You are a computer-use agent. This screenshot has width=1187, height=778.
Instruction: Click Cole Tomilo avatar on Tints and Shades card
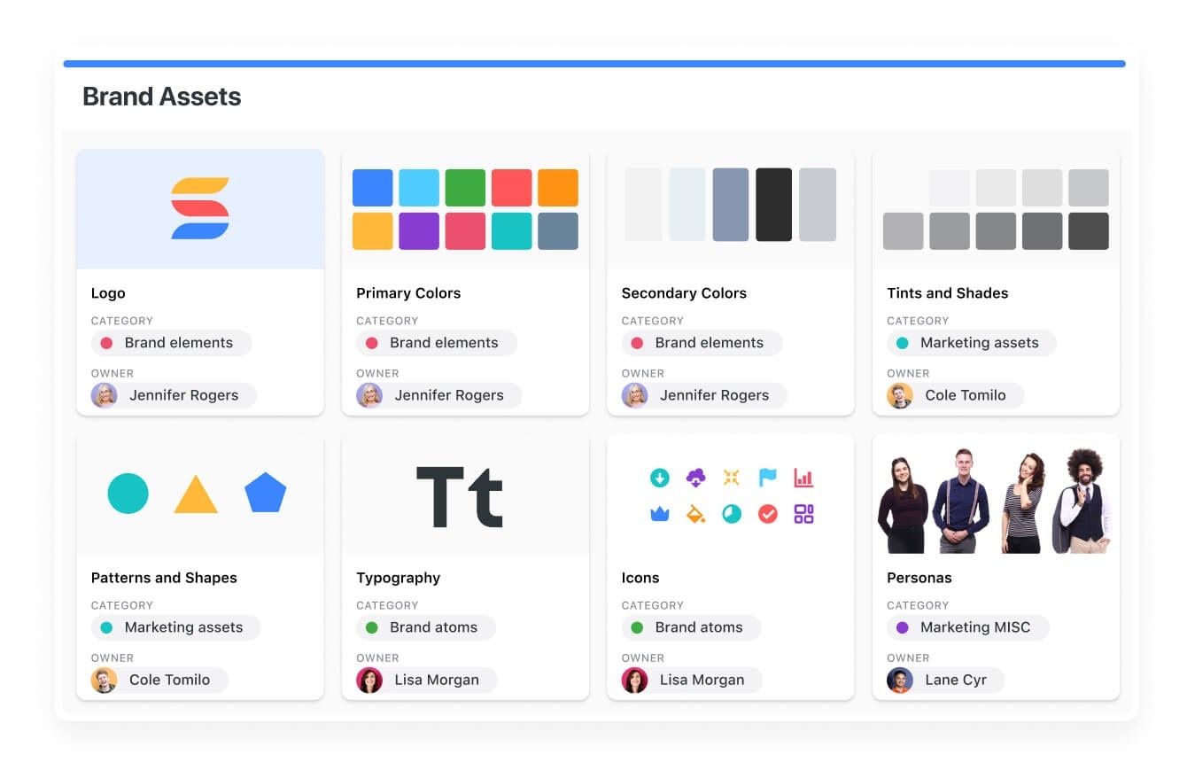coord(900,395)
